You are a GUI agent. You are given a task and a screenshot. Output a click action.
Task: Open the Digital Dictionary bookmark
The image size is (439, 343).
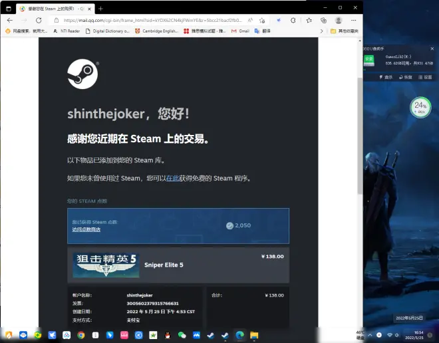tap(108, 31)
